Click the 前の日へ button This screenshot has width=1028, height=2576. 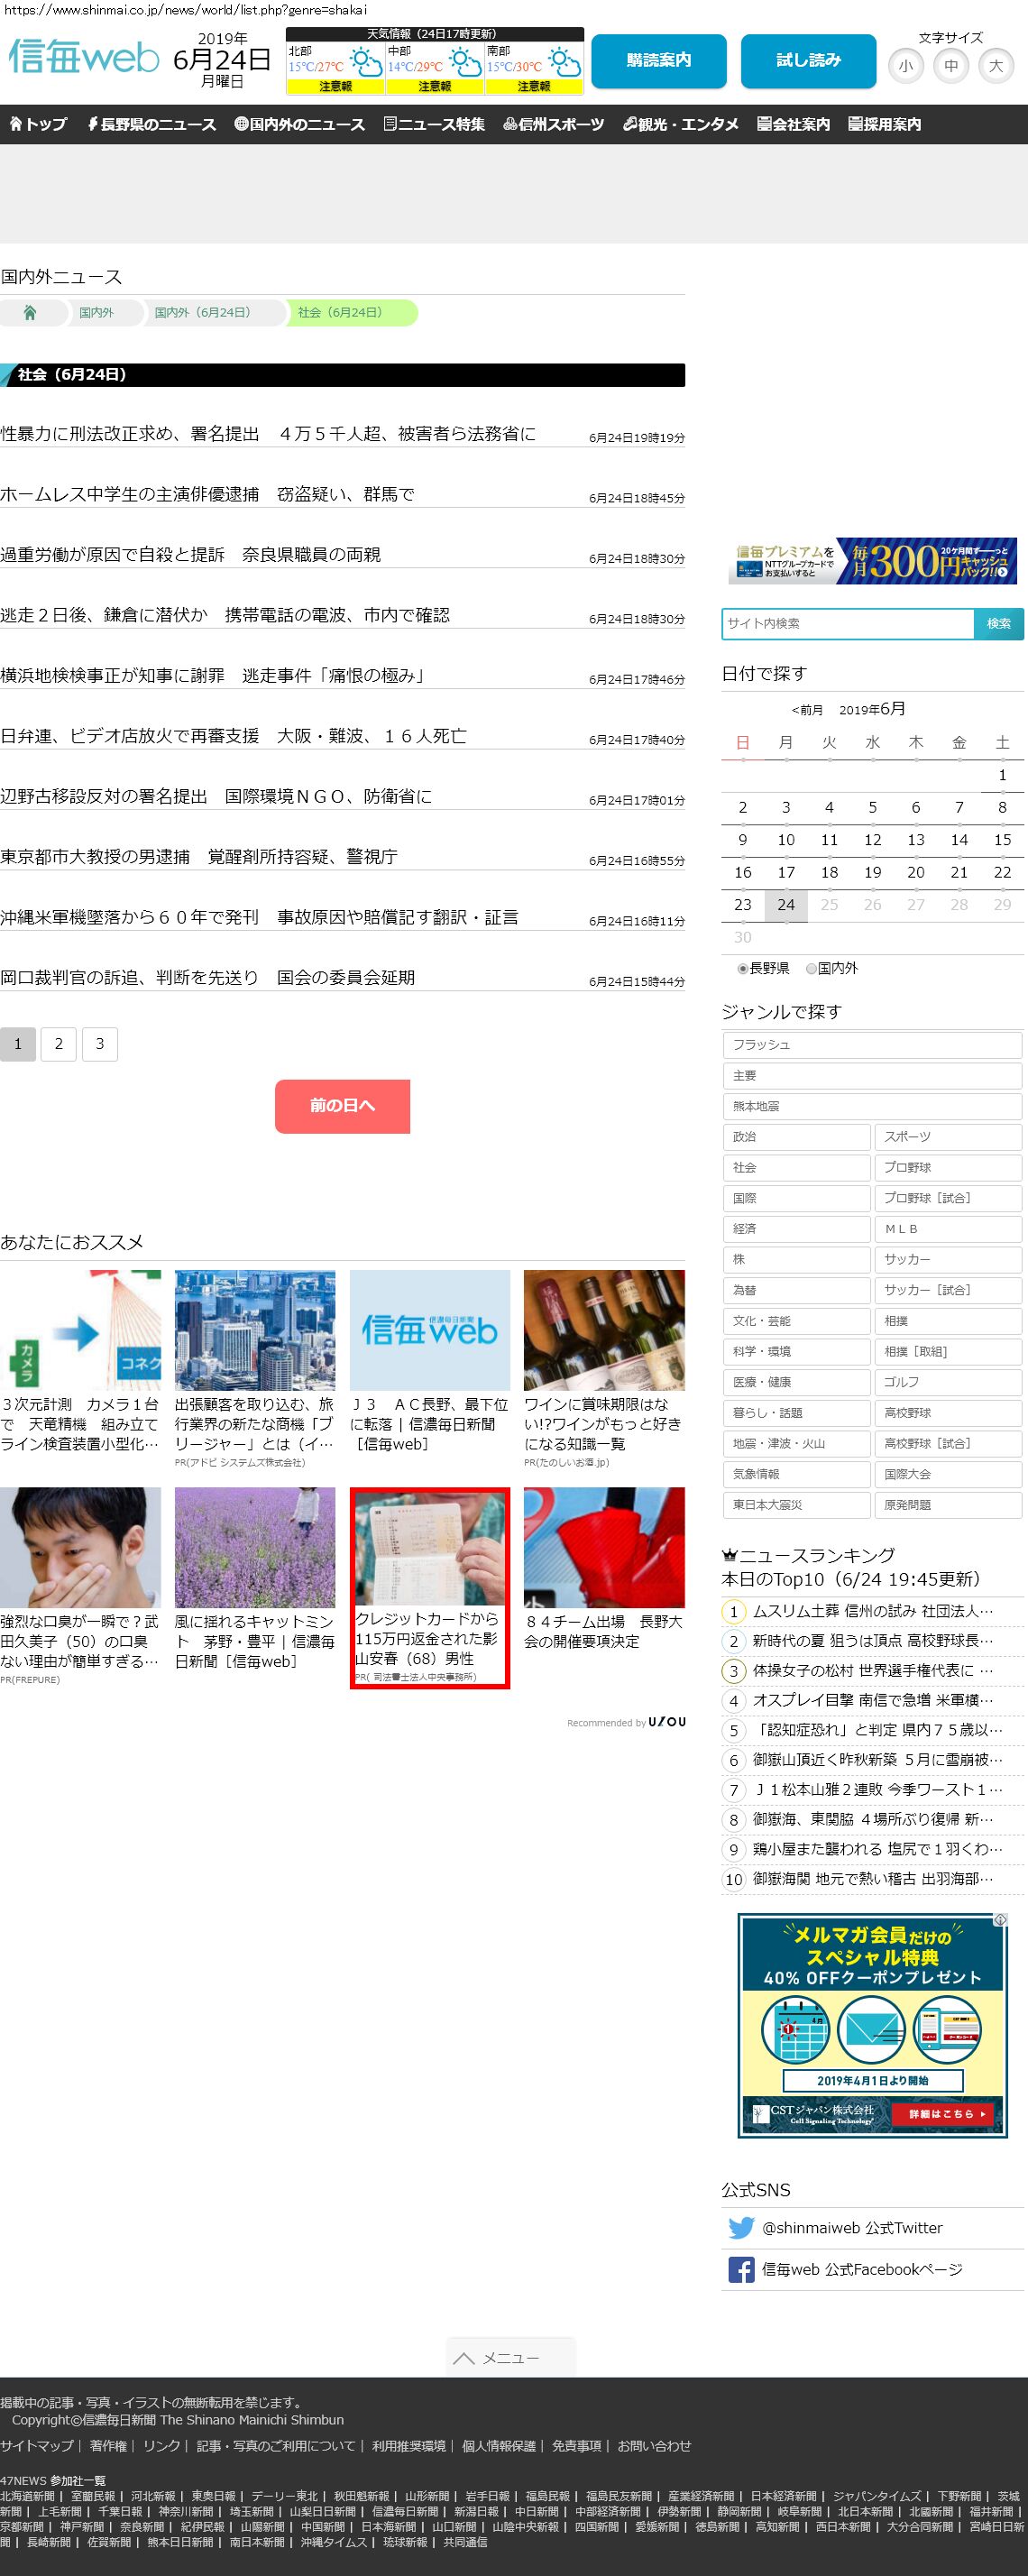tap(342, 1106)
